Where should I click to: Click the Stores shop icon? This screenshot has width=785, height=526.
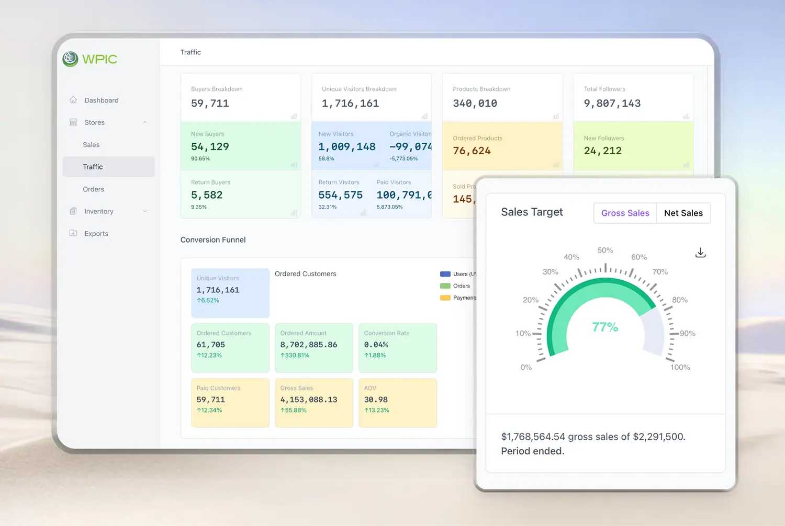point(73,122)
